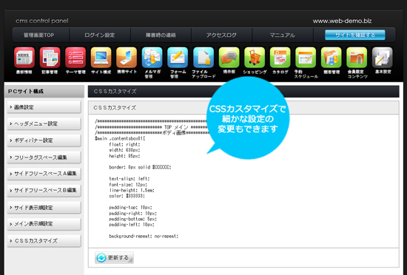Viewport: 407px width, 275px height.
Task: Expand the ヘッダメニュー設定 sidebar item
Action: (x=44, y=123)
